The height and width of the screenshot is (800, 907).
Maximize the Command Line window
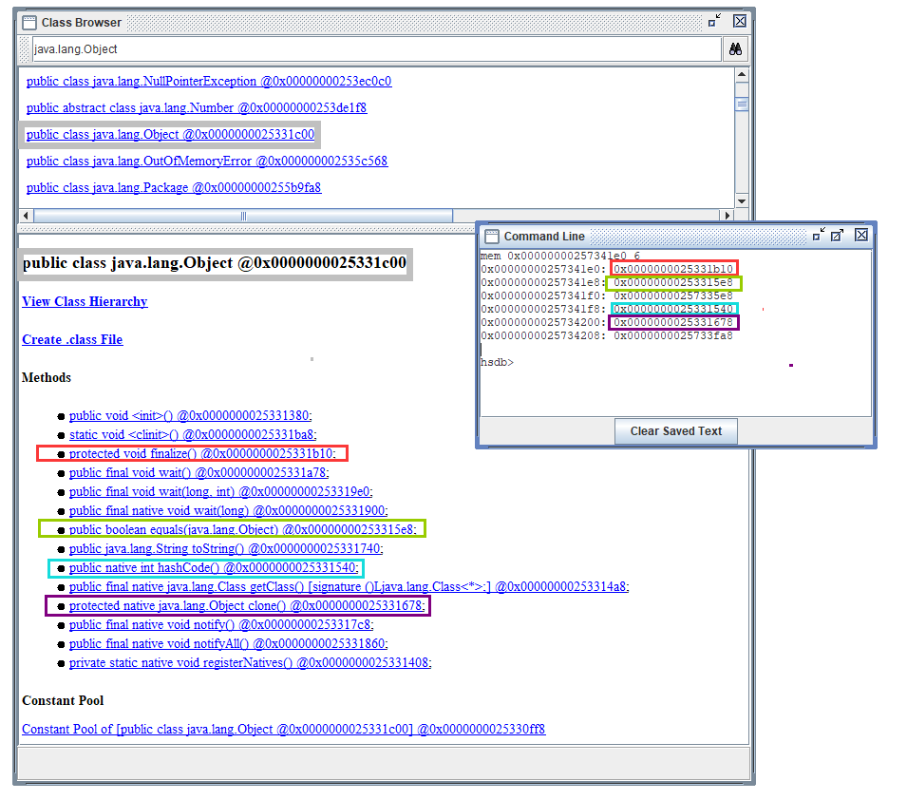(837, 235)
